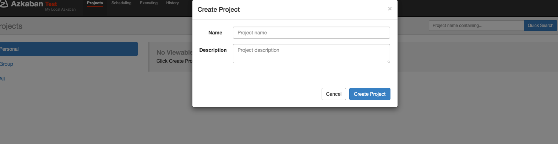Image resolution: width=558 pixels, height=144 pixels.
Task: Click the Description field label
Action: [213, 50]
